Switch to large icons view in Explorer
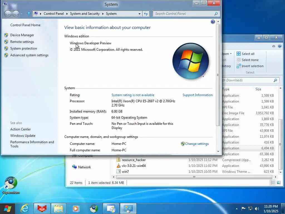Screen dimensions: 285x214 pyautogui.click(x=278, y=183)
